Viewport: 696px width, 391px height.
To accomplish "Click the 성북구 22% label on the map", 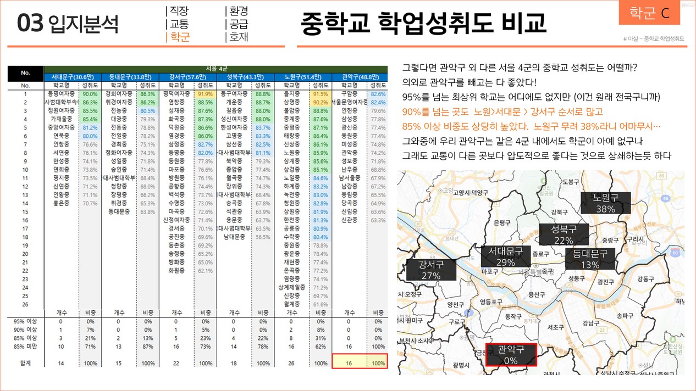I will pyautogui.click(x=564, y=234).
